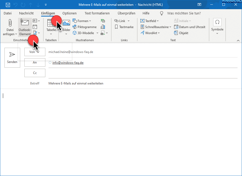Insert a Link from the ribbon
Screen dimensions: 242x176
120,21
